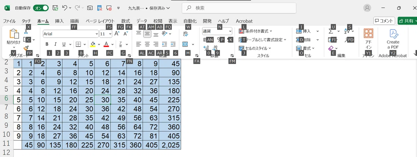The height and width of the screenshot is (157, 417).
Task: Switch to the データ tab
Action: pyautogui.click(x=141, y=21)
